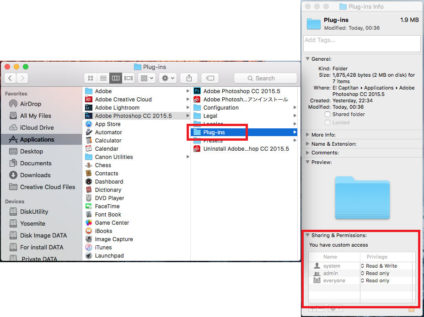Open the Adobe Lightroom folder

(117, 107)
